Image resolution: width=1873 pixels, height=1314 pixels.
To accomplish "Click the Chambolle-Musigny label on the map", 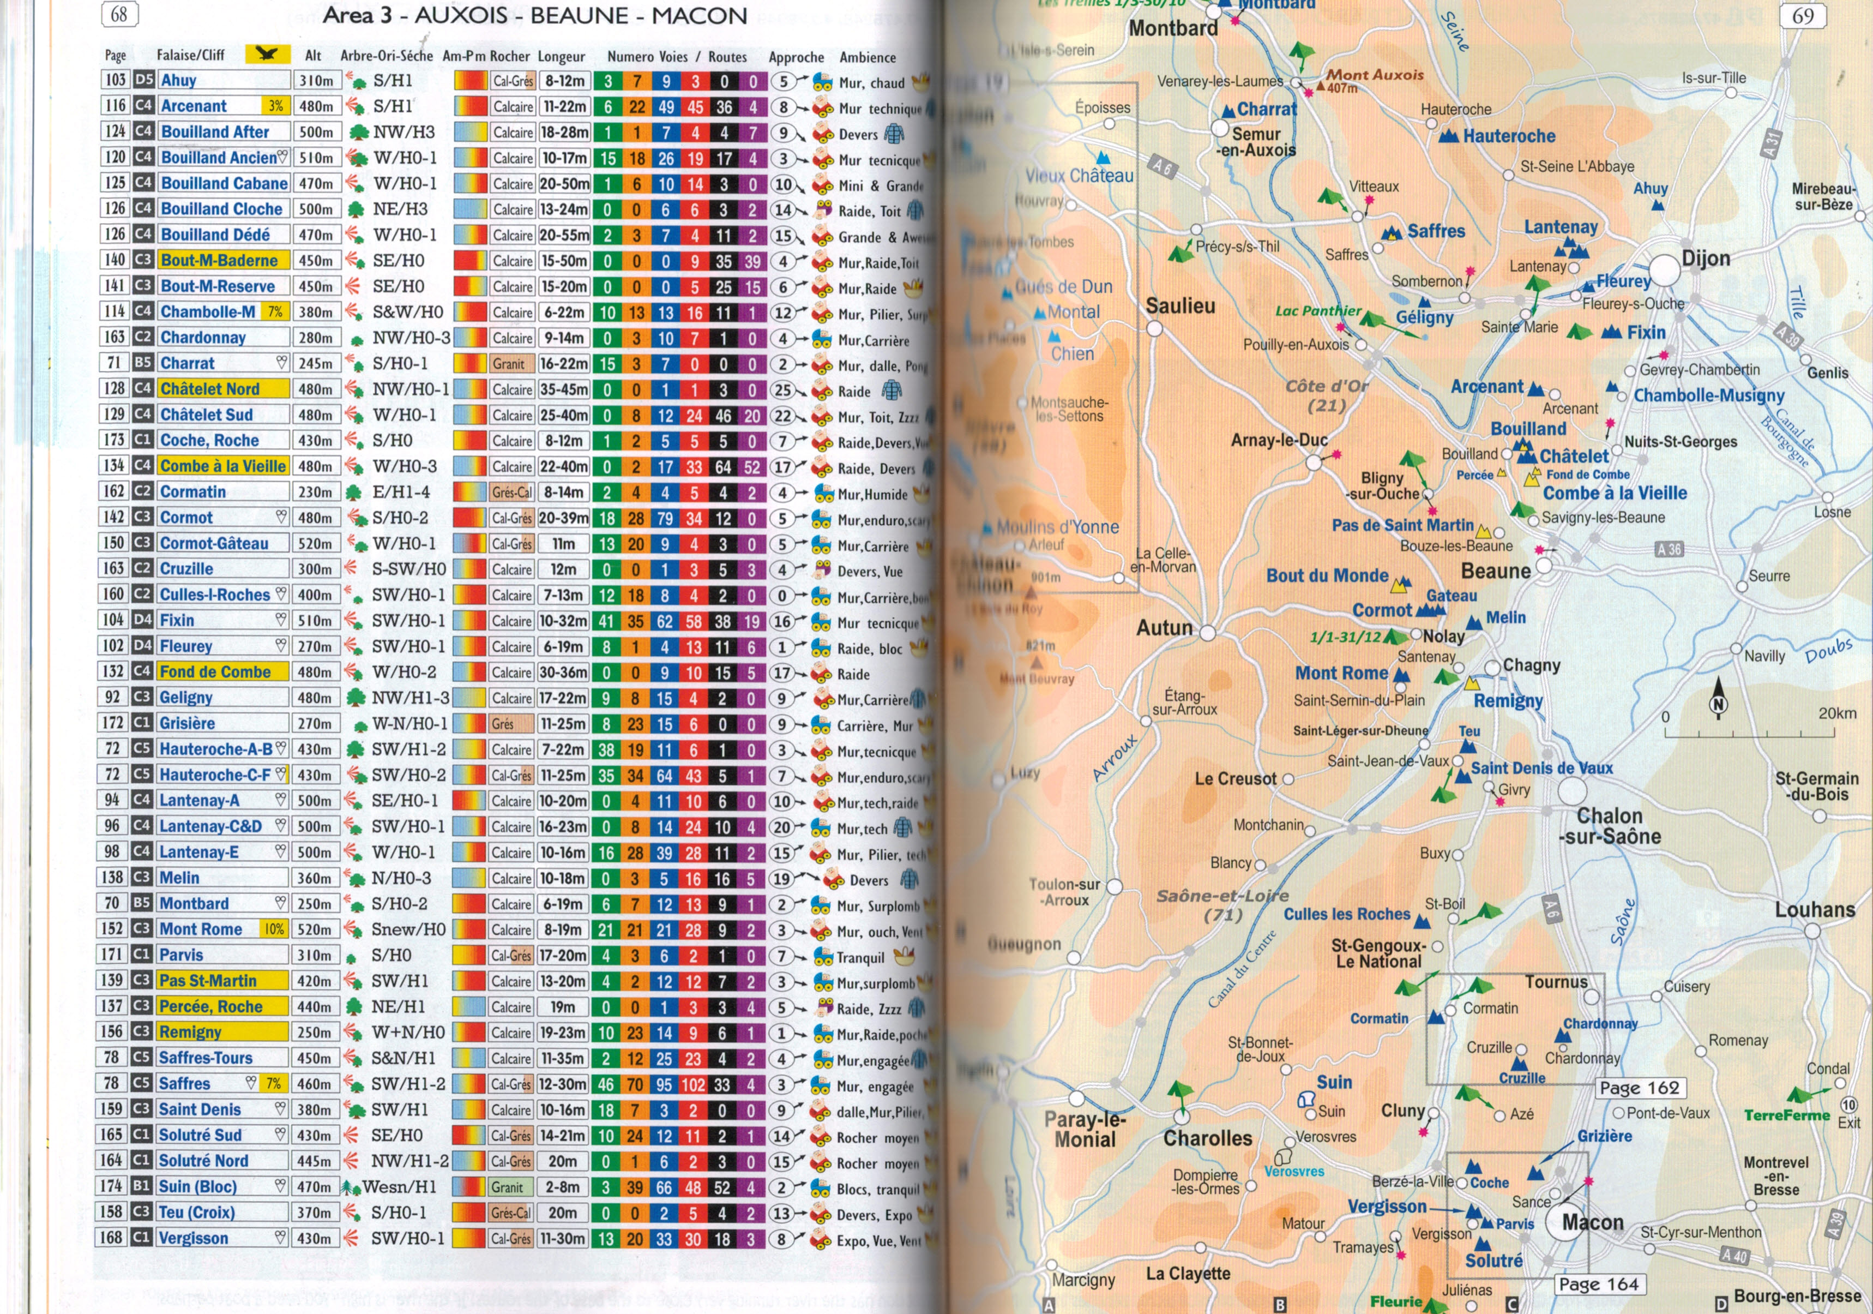I will tap(1709, 396).
